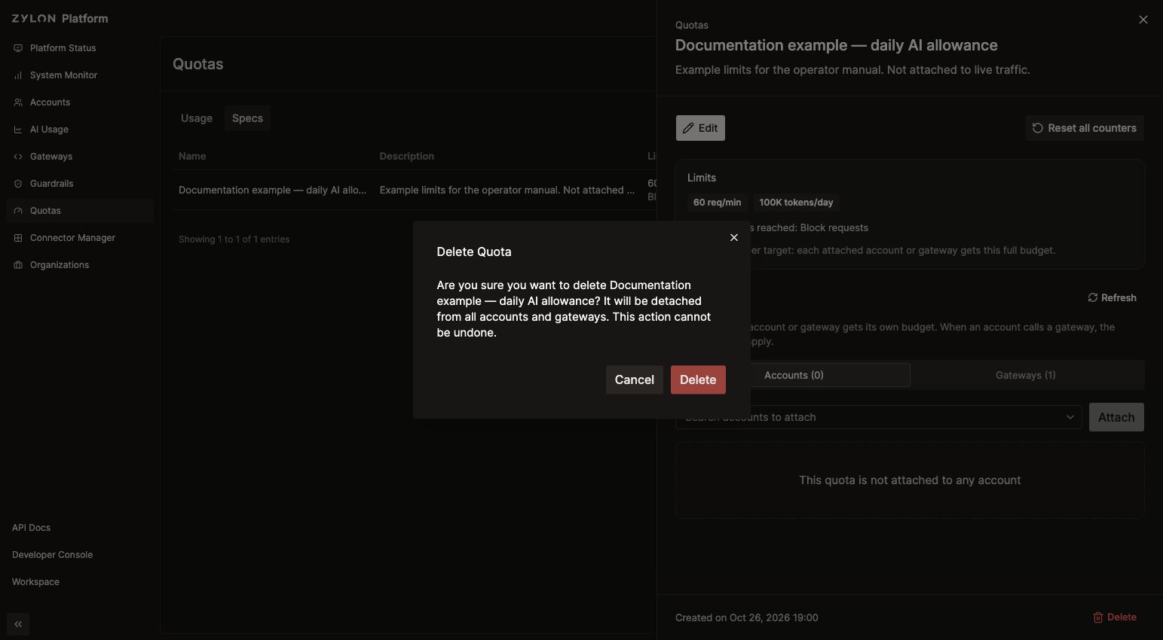Click the ZYLON Platform logo
This screenshot has width=1163, height=640.
(60, 18)
